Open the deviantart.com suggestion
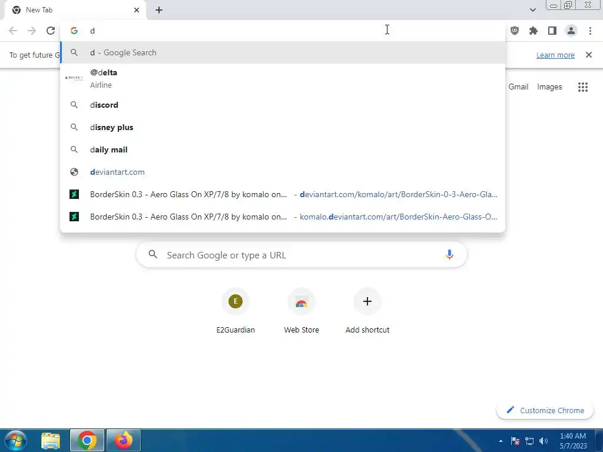The image size is (603, 452). 283,172
